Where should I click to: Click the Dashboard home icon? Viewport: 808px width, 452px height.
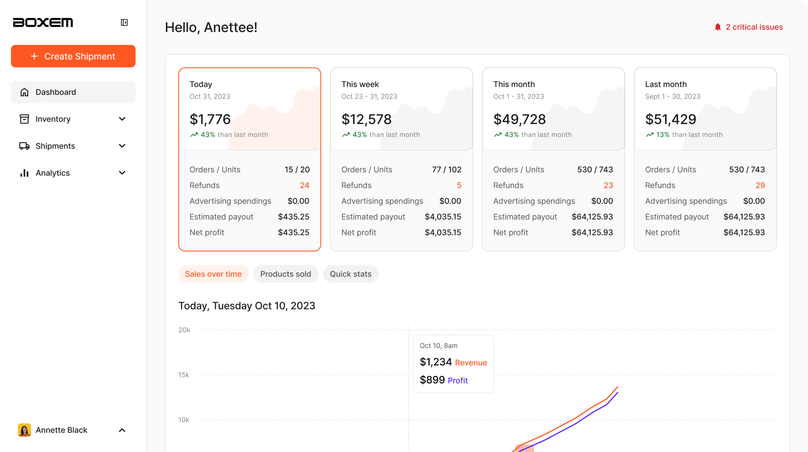point(24,92)
